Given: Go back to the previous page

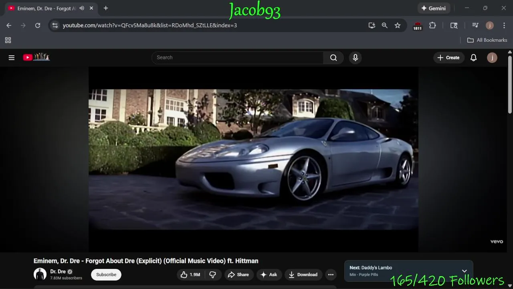Looking at the screenshot, I should tap(9, 25).
